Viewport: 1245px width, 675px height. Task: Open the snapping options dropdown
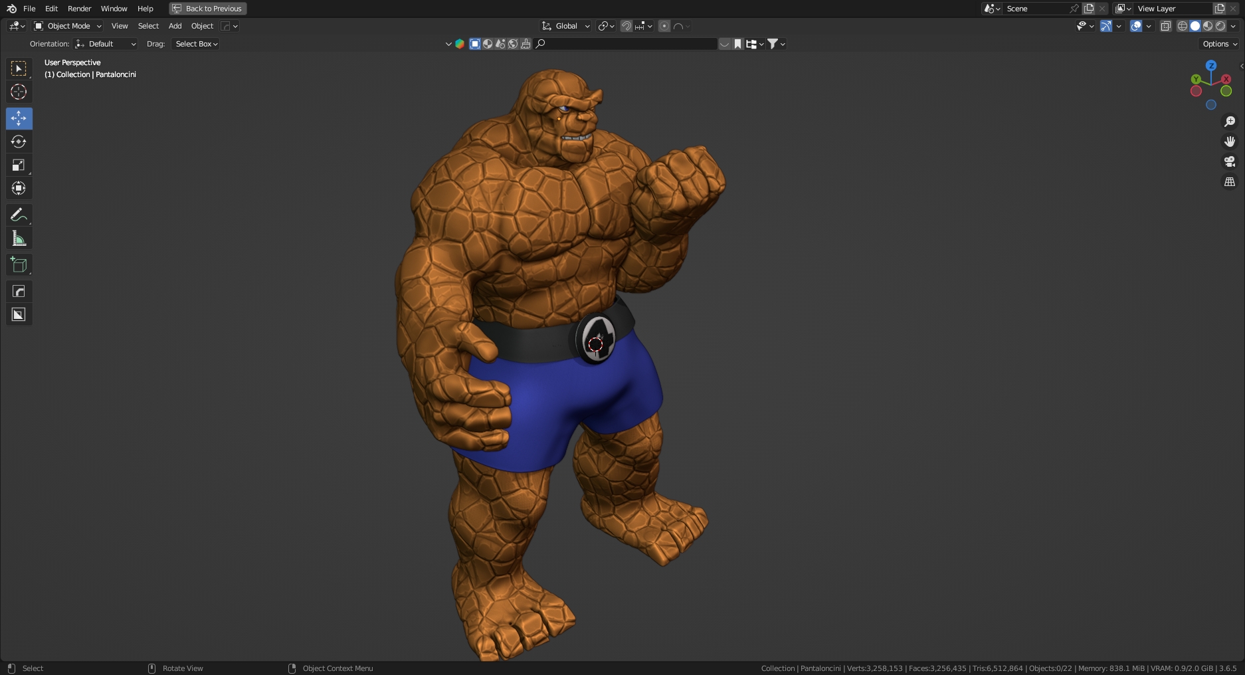(643, 26)
